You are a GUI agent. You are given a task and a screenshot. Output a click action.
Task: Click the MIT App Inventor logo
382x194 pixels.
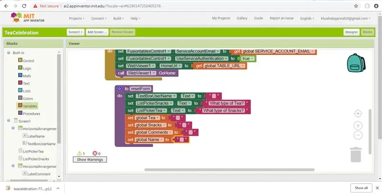28,18
